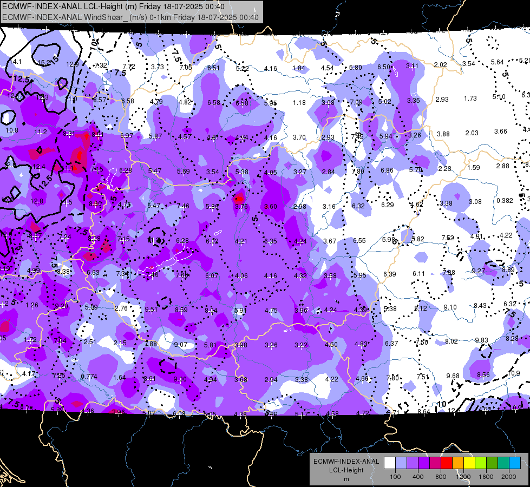
Task: Click the wind shear value 1.59
Action: [x=474, y=168]
